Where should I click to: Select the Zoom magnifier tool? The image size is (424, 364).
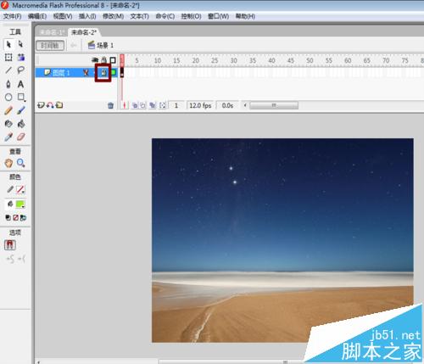pyautogui.click(x=20, y=163)
